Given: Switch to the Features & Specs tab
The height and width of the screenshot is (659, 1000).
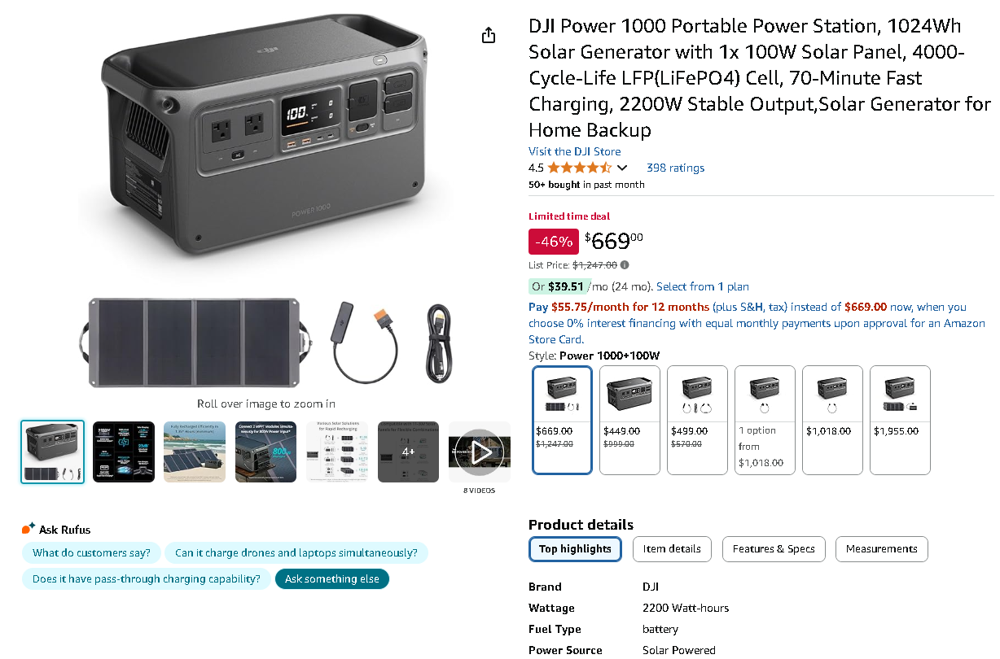Looking at the screenshot, I should [x=774, y=549].
